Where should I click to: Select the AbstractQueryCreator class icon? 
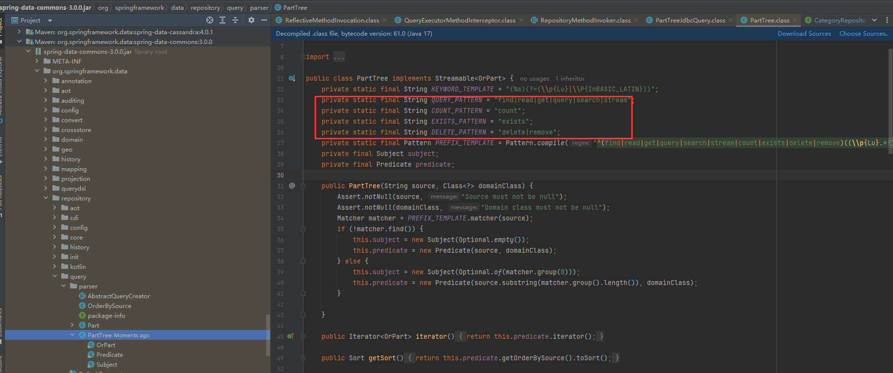pos(82,296)
